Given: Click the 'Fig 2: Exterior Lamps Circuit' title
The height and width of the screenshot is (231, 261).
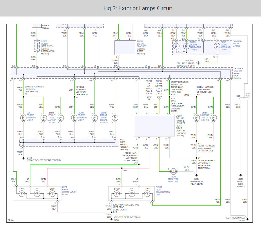Looking at the screenshot, I should tap(138, 8).
